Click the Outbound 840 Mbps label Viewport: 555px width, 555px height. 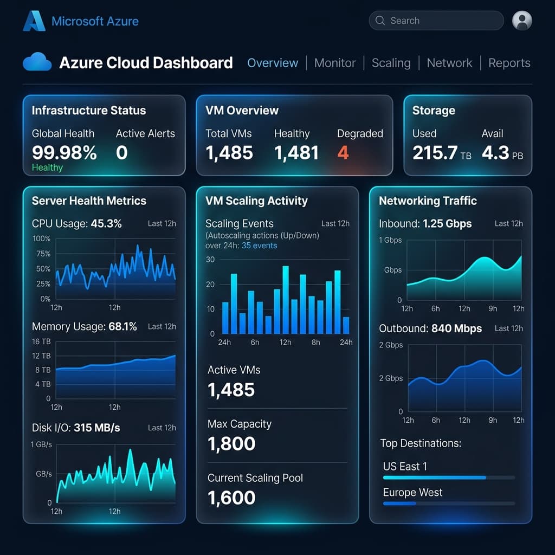[430, 328]
